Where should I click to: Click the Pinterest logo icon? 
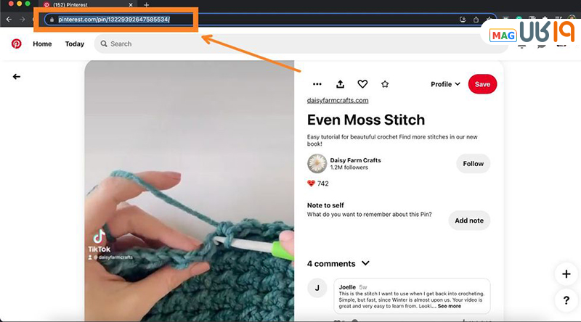16,44
